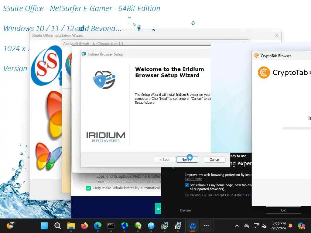Open the command prompt taskbar icon
This screenshot has width=311, height=233.
click(111, 226)
